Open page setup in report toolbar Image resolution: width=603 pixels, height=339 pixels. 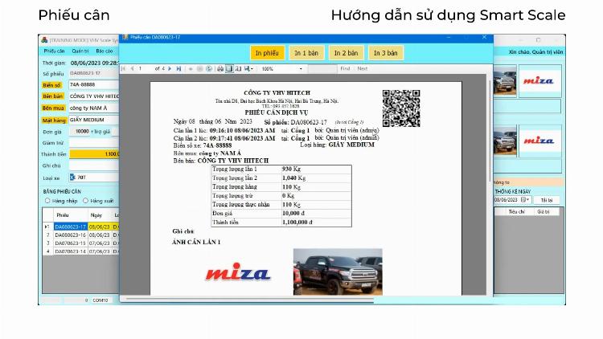[x=238, y=69]
